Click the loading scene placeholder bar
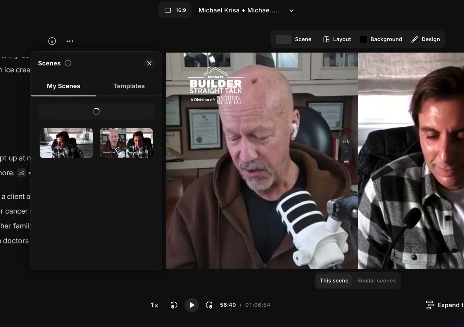 coord(96,111)
